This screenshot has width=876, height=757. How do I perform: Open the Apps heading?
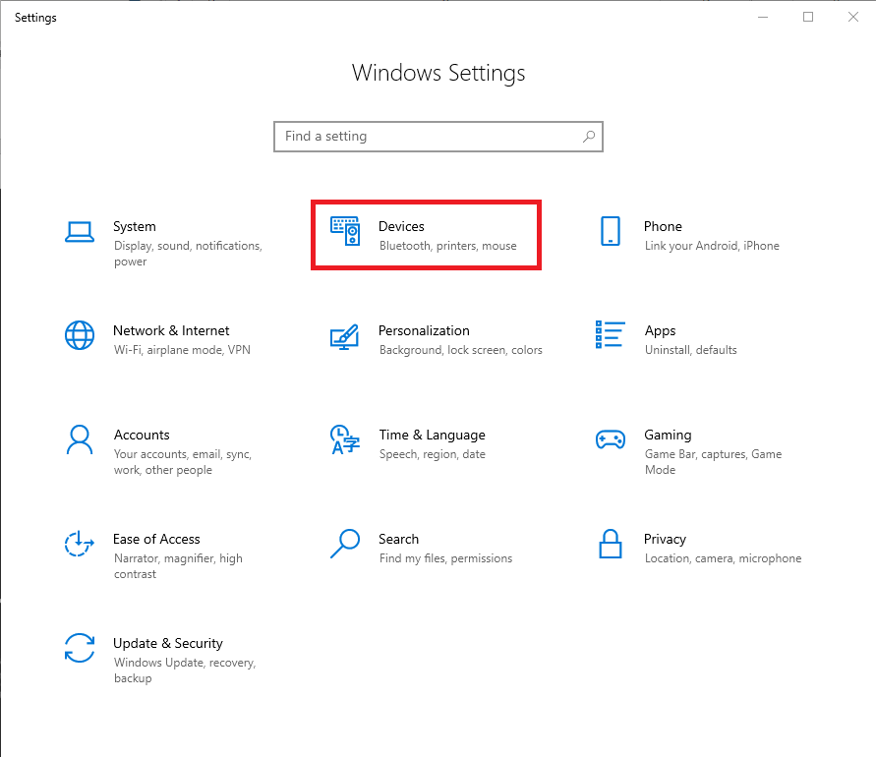(660, 331)
